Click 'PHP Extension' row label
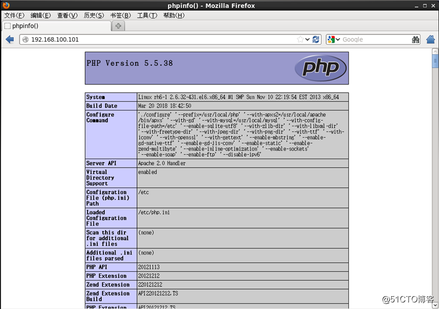439x309 pixels. (107, 276)
